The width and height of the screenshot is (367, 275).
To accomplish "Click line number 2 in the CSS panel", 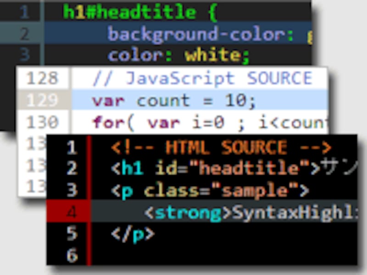I will point(25,34).
